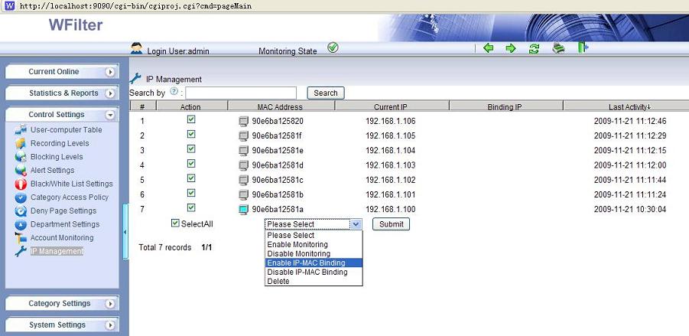
Task: Click the computer icon for 90e6ba125820
Action: [x=244, y=122]
